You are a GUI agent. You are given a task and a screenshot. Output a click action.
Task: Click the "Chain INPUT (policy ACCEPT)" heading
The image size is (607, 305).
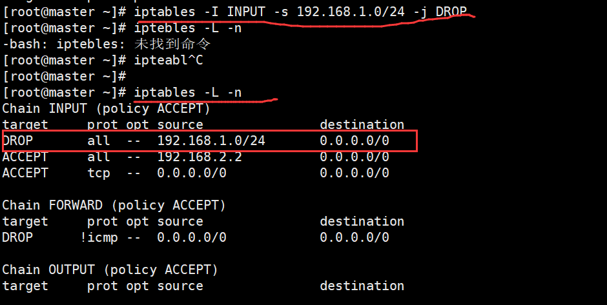tap(106, 108)
